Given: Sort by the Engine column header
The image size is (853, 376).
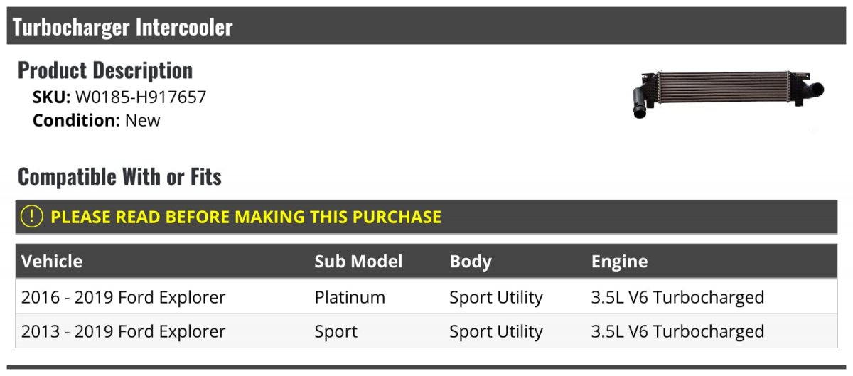Looking at the screenshot, I should (619, 262).
